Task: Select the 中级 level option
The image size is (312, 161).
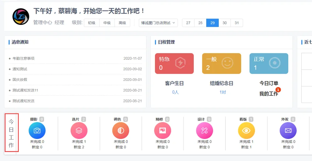Action: (x=107, y=23)
